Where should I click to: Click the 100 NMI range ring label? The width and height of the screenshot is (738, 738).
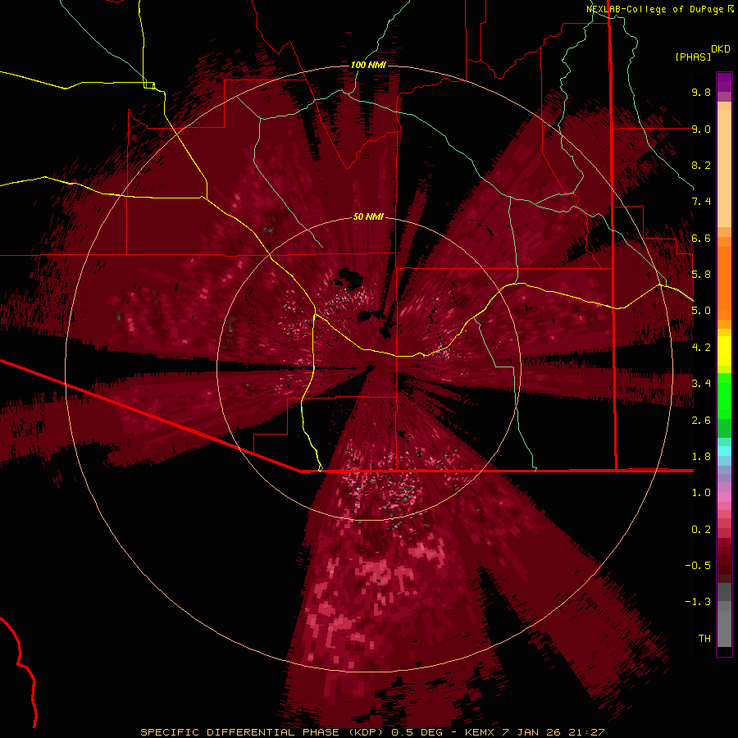tap(368, 65)
